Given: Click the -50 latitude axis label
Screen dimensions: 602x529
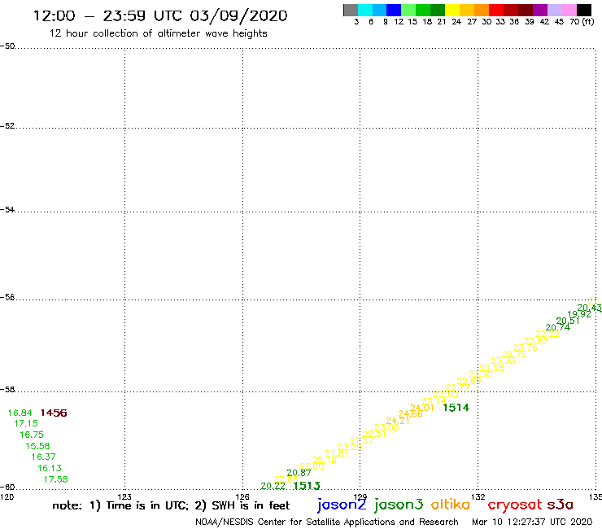Looking at the screenshot, I should tap(7, 46).
